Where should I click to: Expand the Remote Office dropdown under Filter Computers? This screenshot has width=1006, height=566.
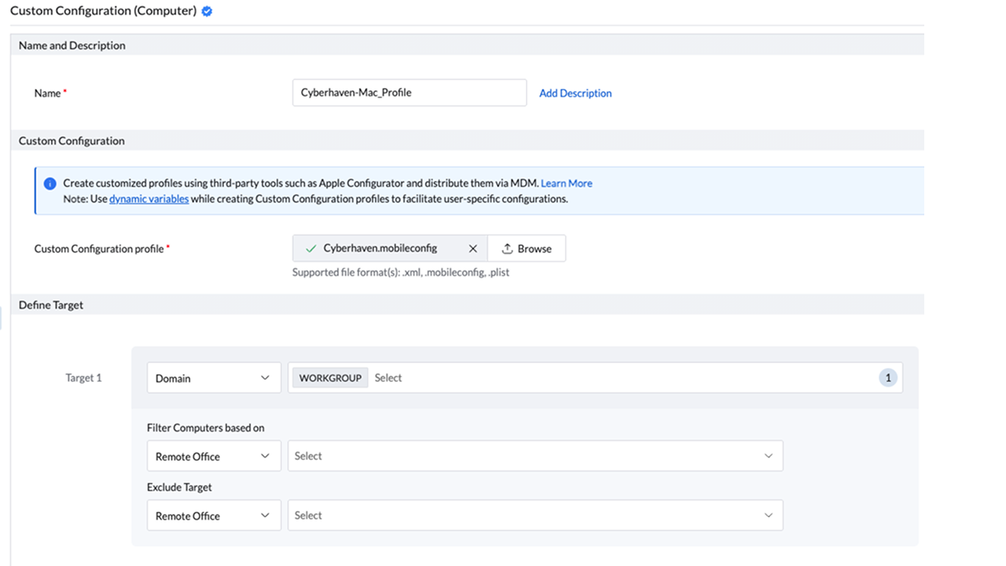[213, 456]
